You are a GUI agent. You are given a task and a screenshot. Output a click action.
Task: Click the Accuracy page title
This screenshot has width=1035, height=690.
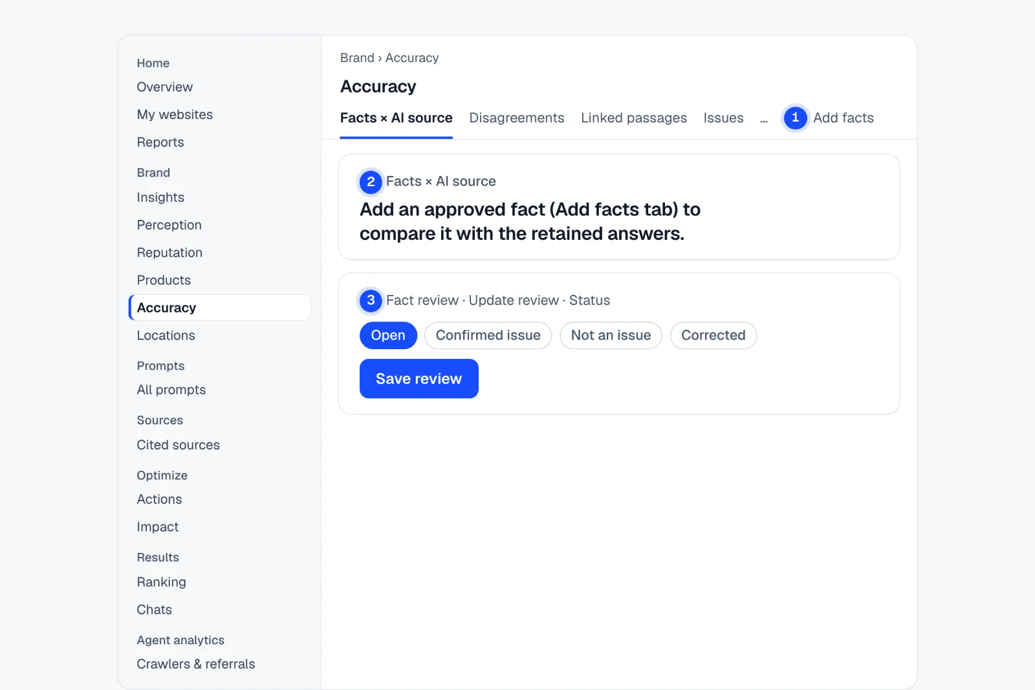click(x=378, y=87)
